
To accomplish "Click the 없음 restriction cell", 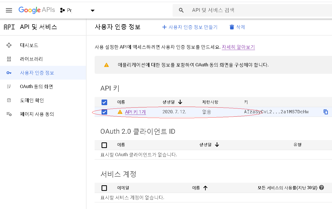I will 207,112.
